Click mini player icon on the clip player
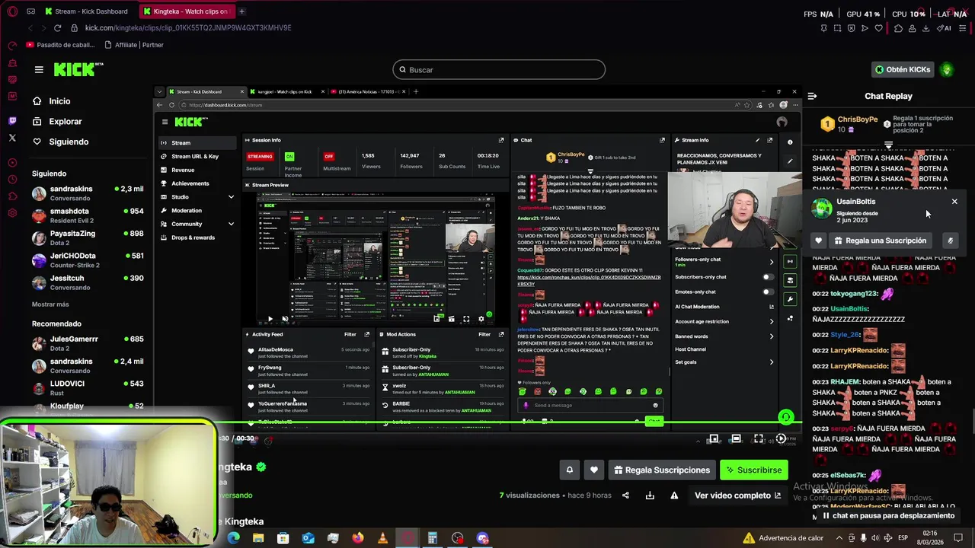The image size is (975, 548). coord(713,438)
